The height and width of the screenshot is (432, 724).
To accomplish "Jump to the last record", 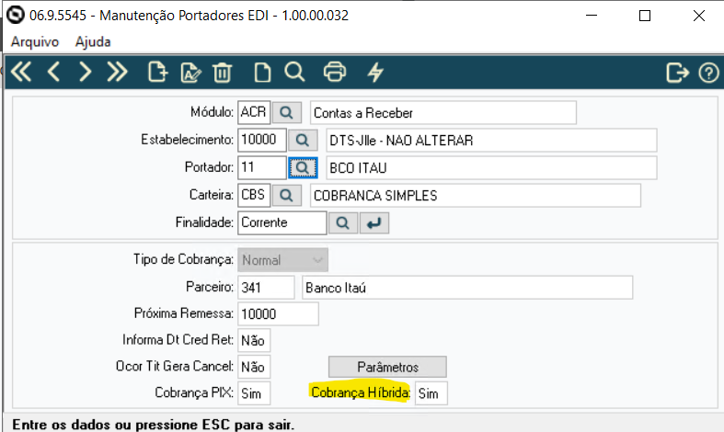I will pyautogui.click(x=117, y=73).
